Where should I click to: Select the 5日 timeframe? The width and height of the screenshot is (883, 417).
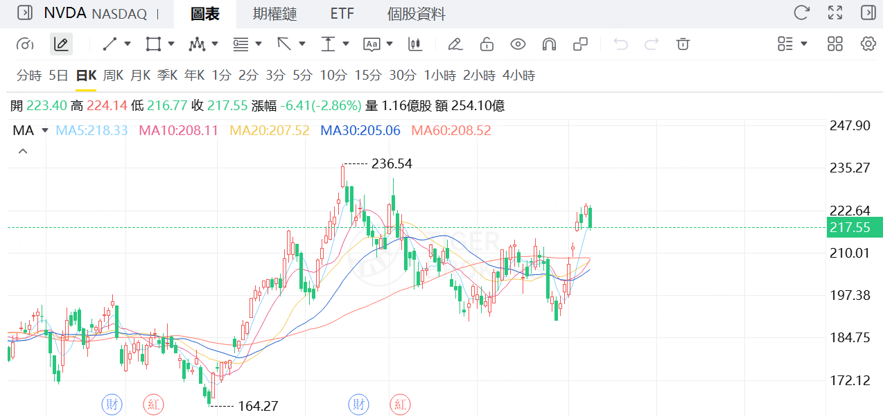(58, 76)
